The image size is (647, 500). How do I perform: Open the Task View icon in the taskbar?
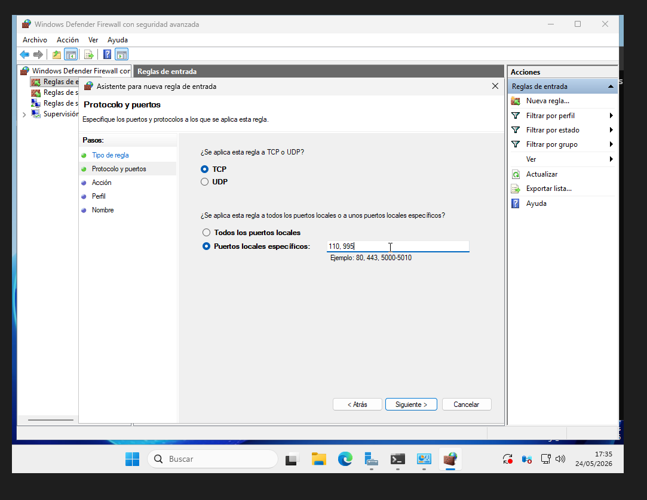[292, 459]
